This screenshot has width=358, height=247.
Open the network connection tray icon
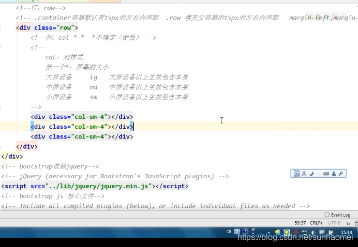(304, 233)
